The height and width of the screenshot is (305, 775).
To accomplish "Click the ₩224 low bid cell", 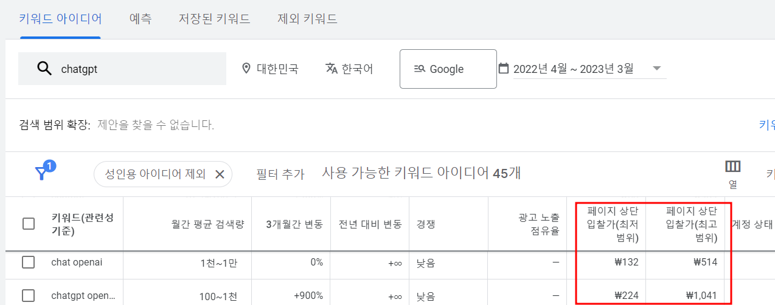I will 627,296.
